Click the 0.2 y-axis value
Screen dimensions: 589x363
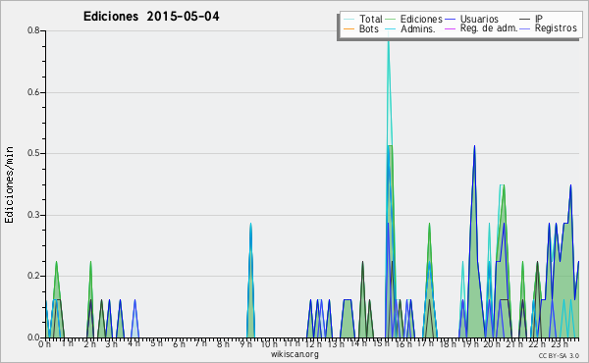(33, 276)
